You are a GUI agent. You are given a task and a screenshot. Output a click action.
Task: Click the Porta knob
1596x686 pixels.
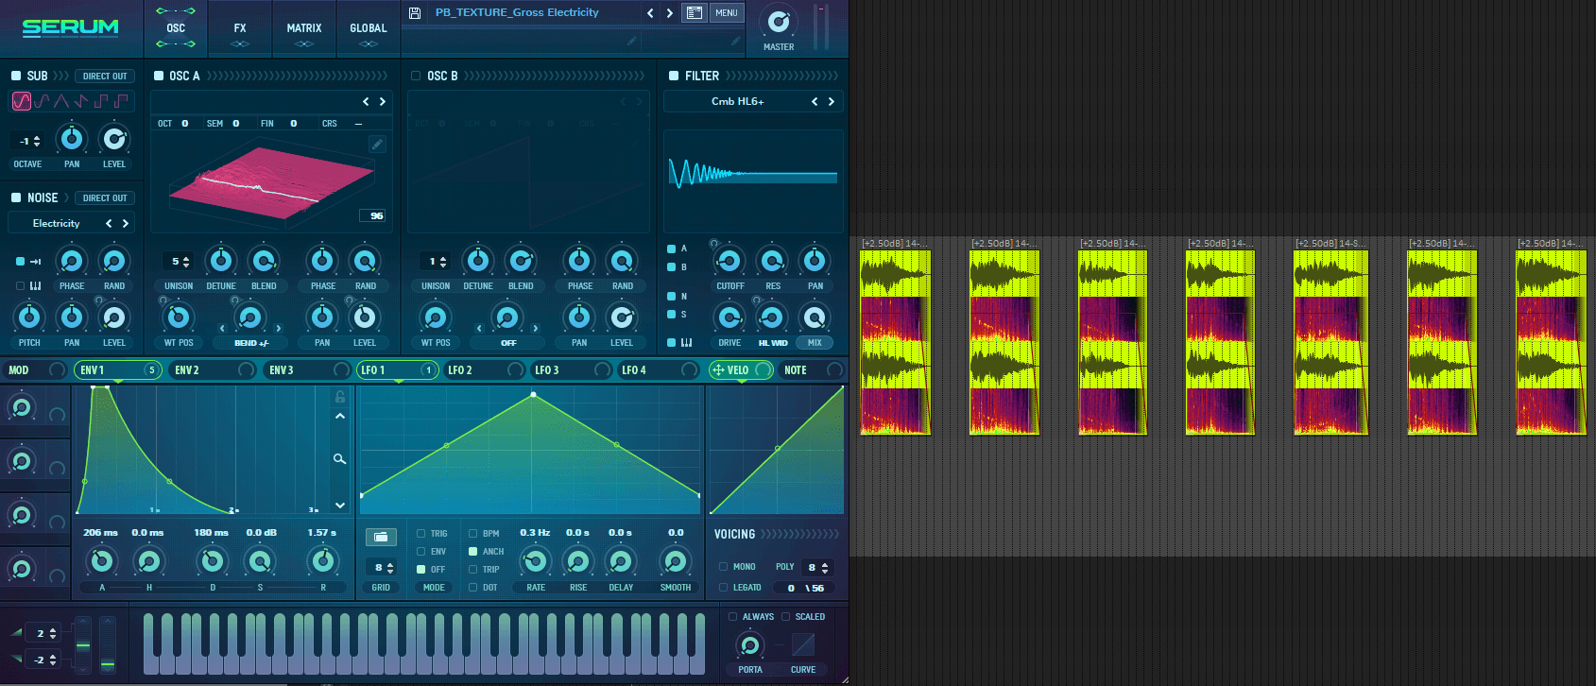(750, 645)
